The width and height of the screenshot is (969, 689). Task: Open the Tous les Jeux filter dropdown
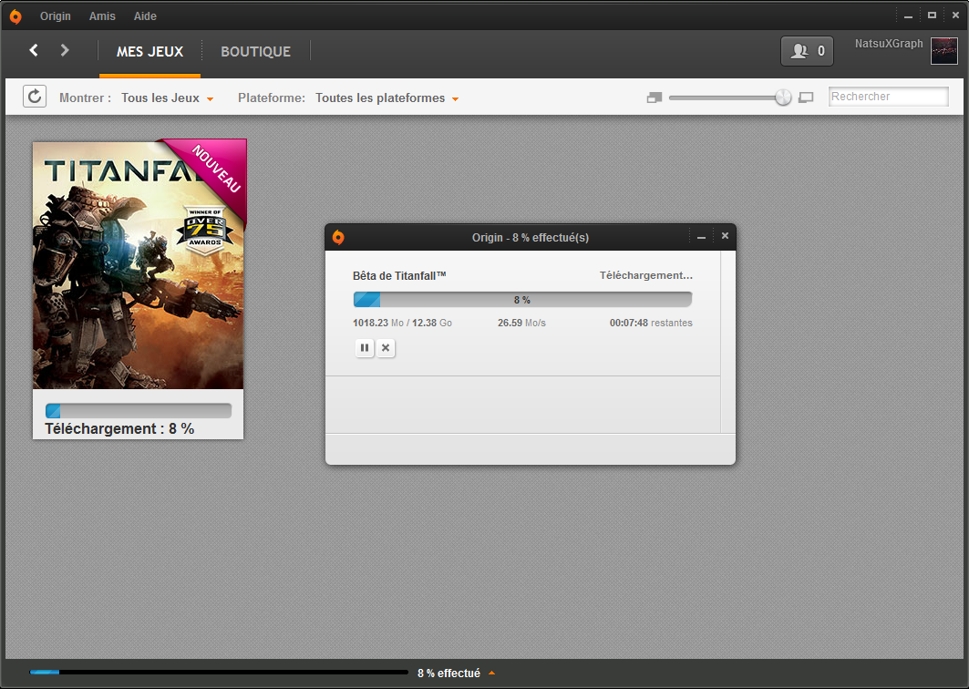168,98
